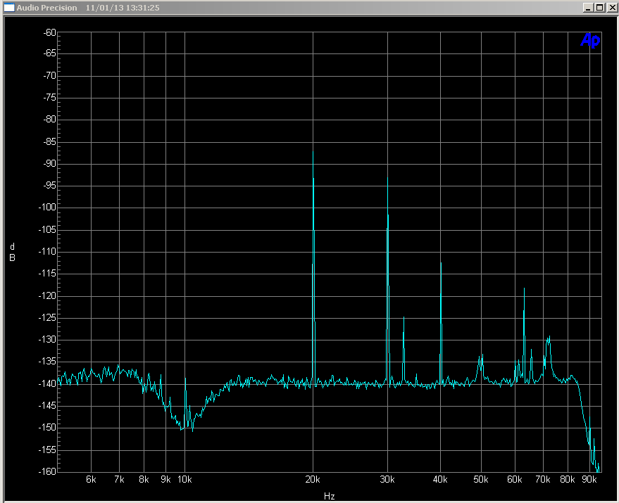This screenshot has height=503, width=619.
Task: Click the 7k frequency axis label
Action: [119, 479]
